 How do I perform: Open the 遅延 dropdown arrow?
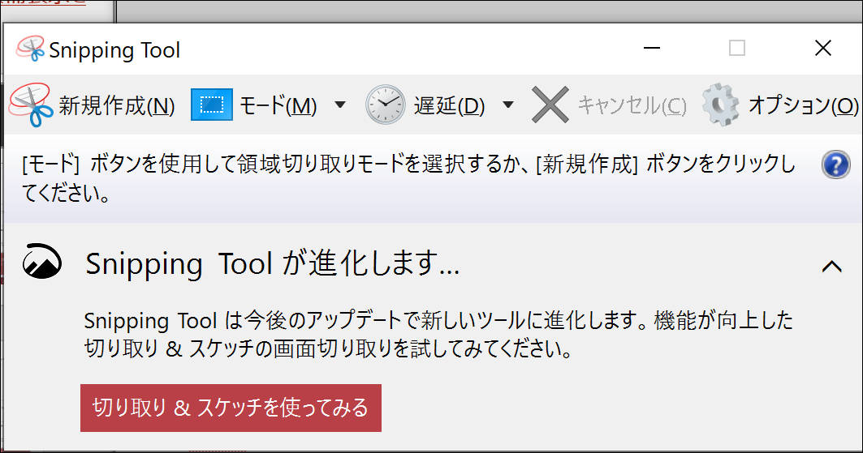click(508, 105)
